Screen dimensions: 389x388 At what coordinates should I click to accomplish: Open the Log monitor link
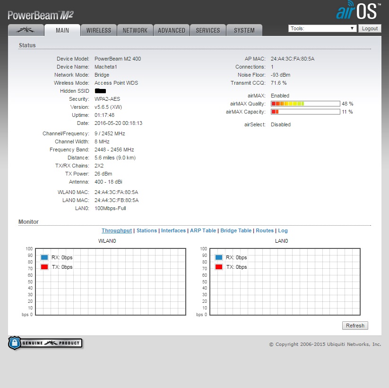(283, 230)
